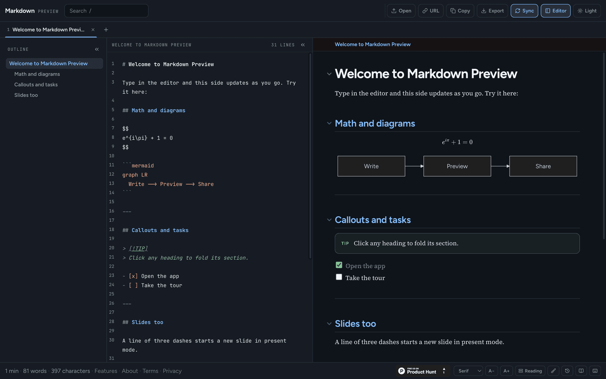Open the Privacy link
This screenshot has height=379, width=606.
coord(172,371)
